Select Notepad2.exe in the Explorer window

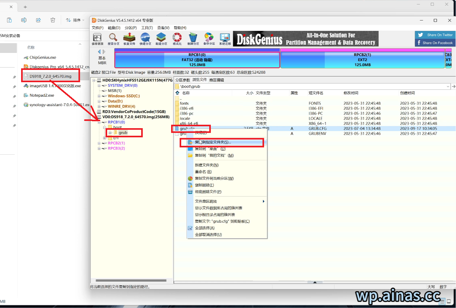[42, 95]
